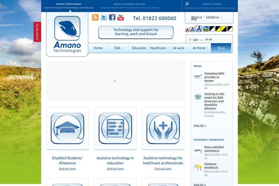Click the graduation cap icon tile
Image resolution: width=279 pixels, height=186 pixels.
click(x=67, y=128)
